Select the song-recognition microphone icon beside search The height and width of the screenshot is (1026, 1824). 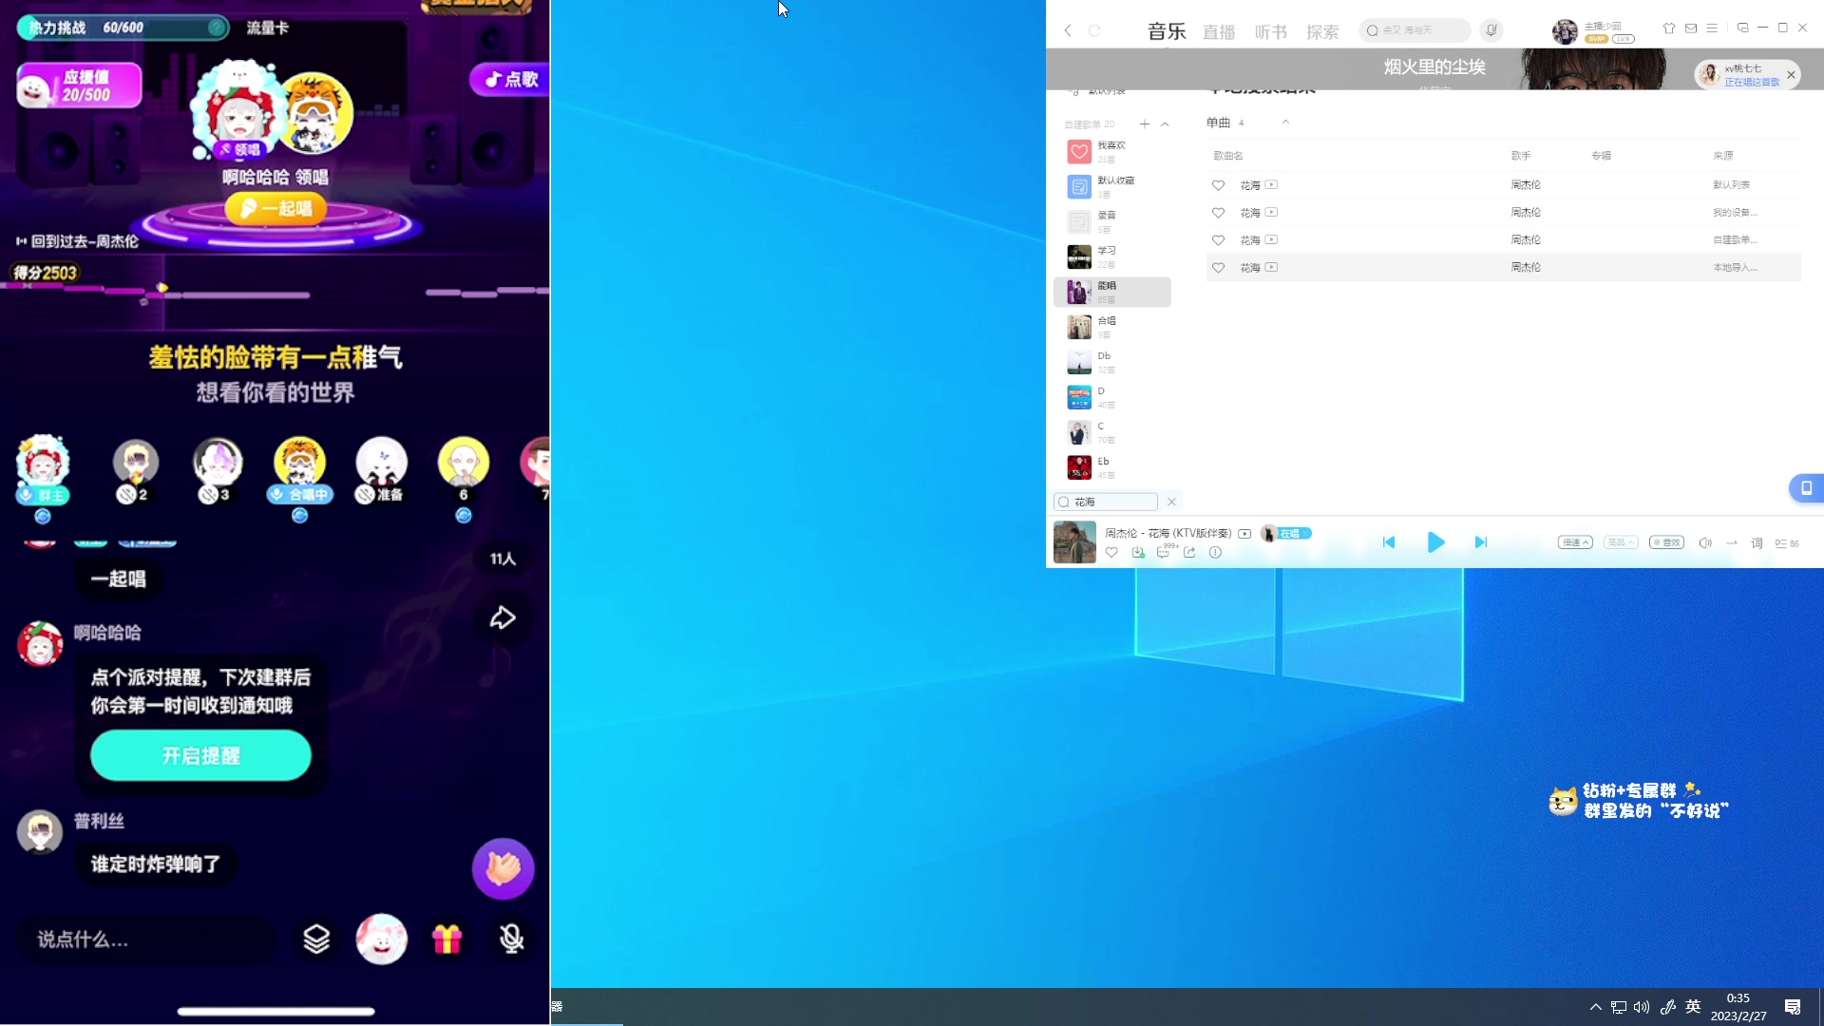click(1491, 30)
